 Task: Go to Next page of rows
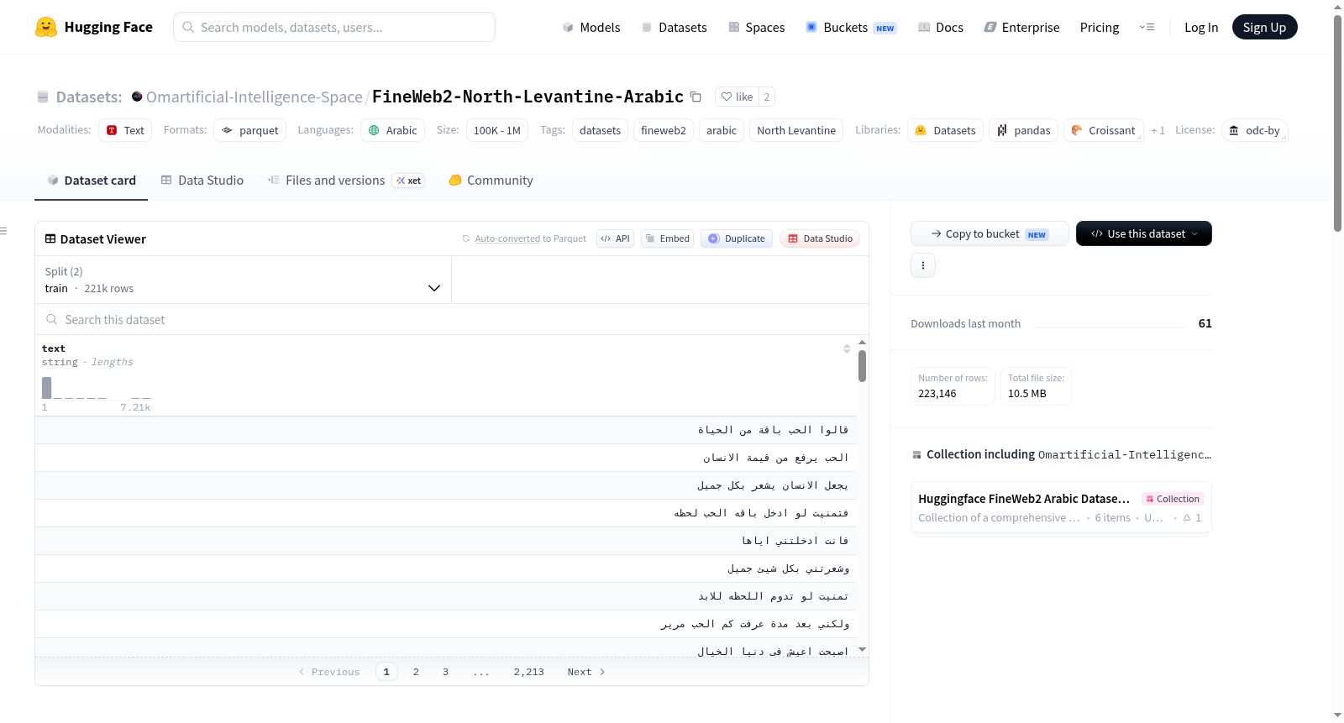tap(586, 672)
